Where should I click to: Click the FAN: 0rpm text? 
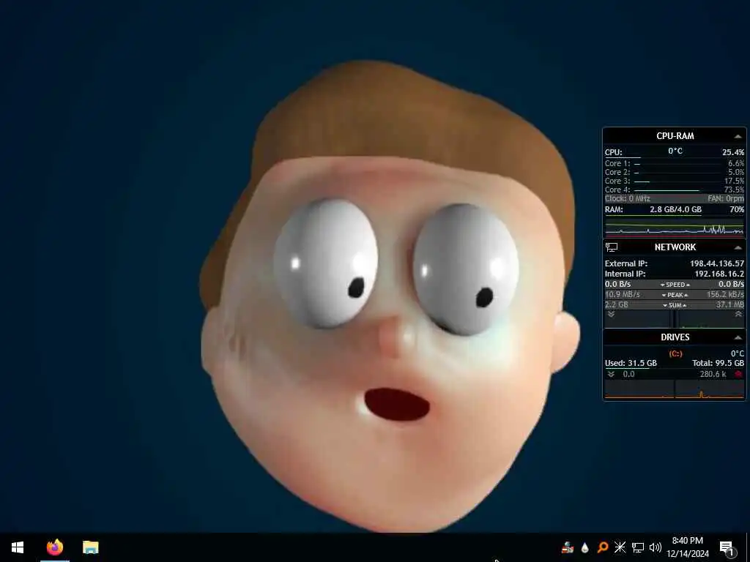[726, 198]
